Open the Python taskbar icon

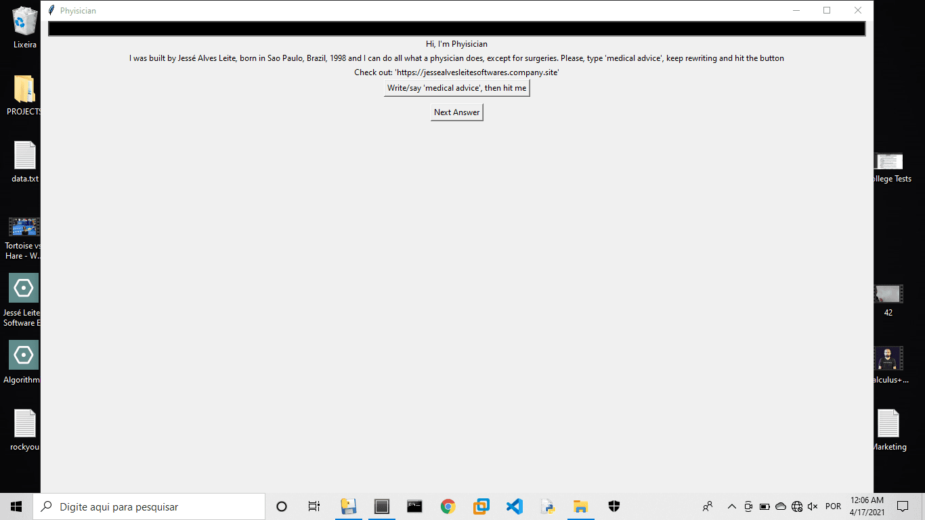point(547,506)
